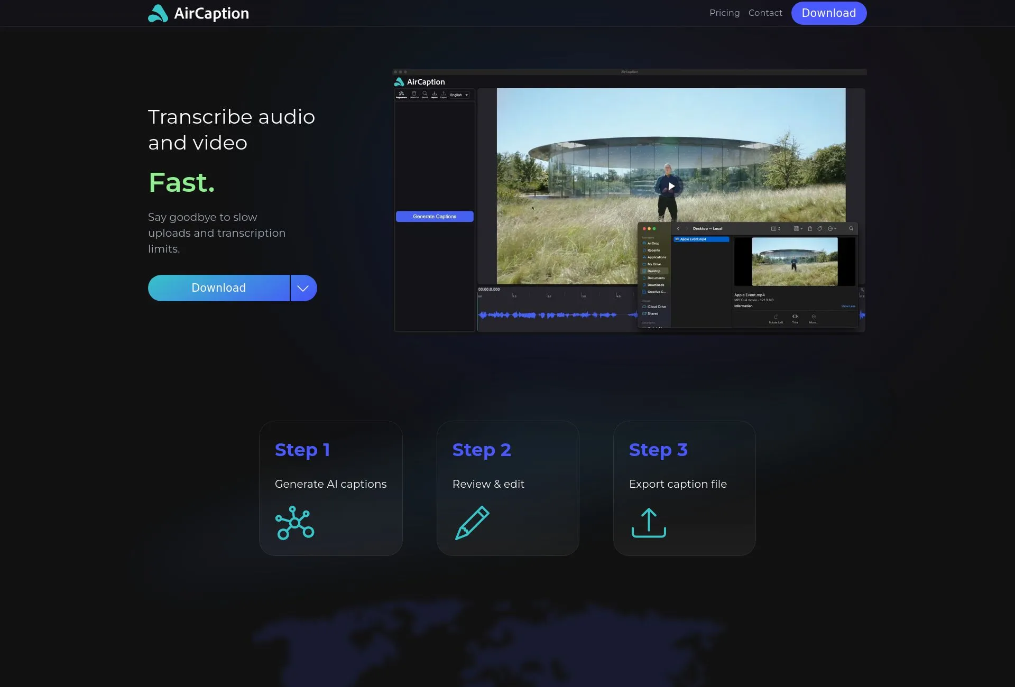Open the Finder column view switcher

pyautogui.click(x=776, y=229)
